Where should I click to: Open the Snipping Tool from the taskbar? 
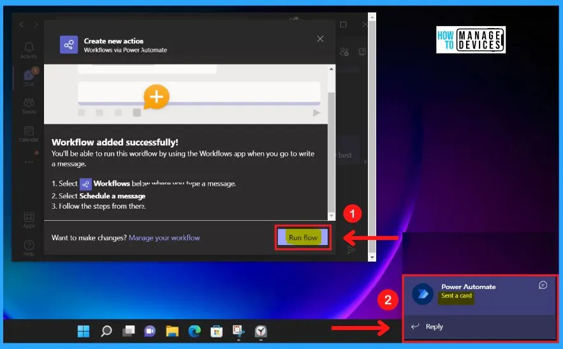pos(238,331)
